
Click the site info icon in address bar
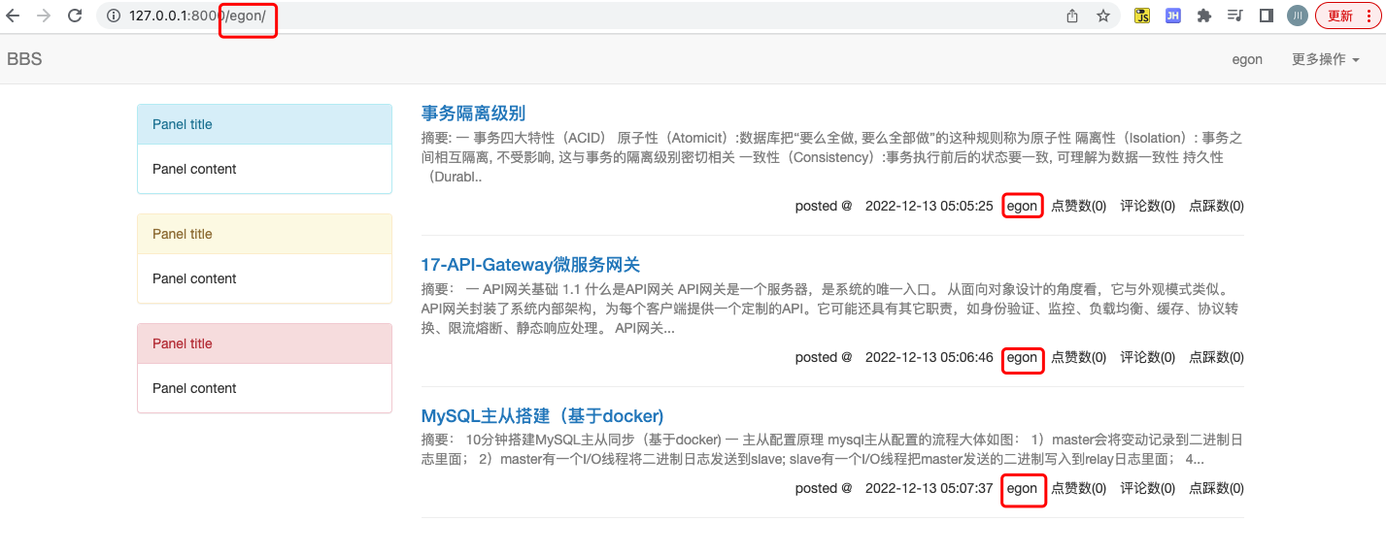[x=114, y=16]
